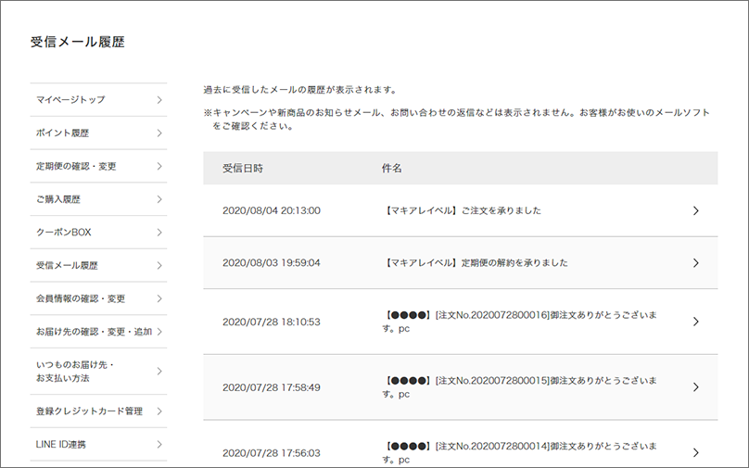Click chevron arrow beside ポイント履歴
Image resolution: width=749 pixels, height=468 pixels.
pos(159,133)
